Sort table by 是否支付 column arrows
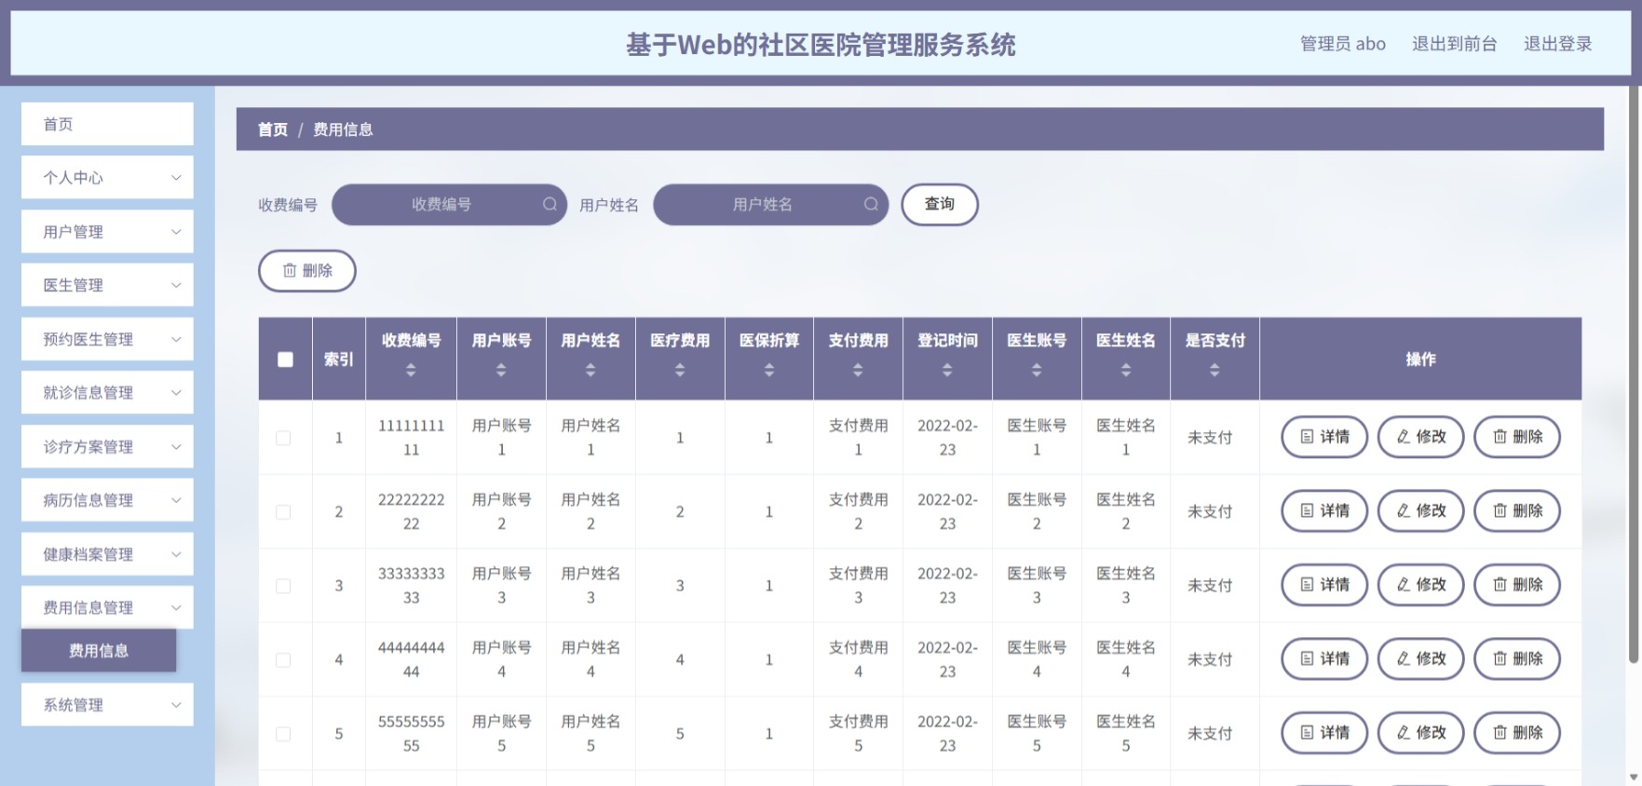This screenshot has height=786, width=1642. 1215,370
